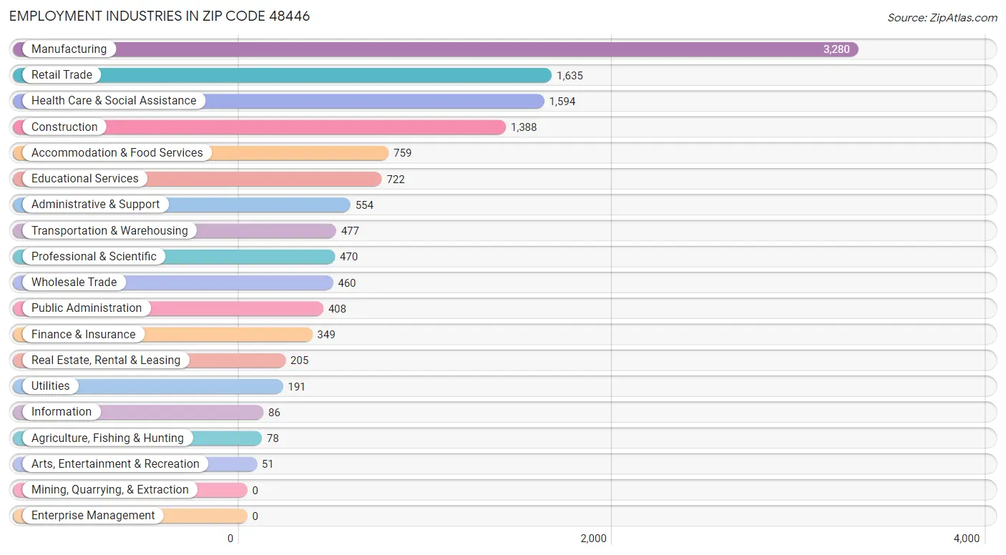Select the Health Care & Social Assistance label
Image resolution: width=1006 pixels, height=555 pixels.
(x=114, y=101)
